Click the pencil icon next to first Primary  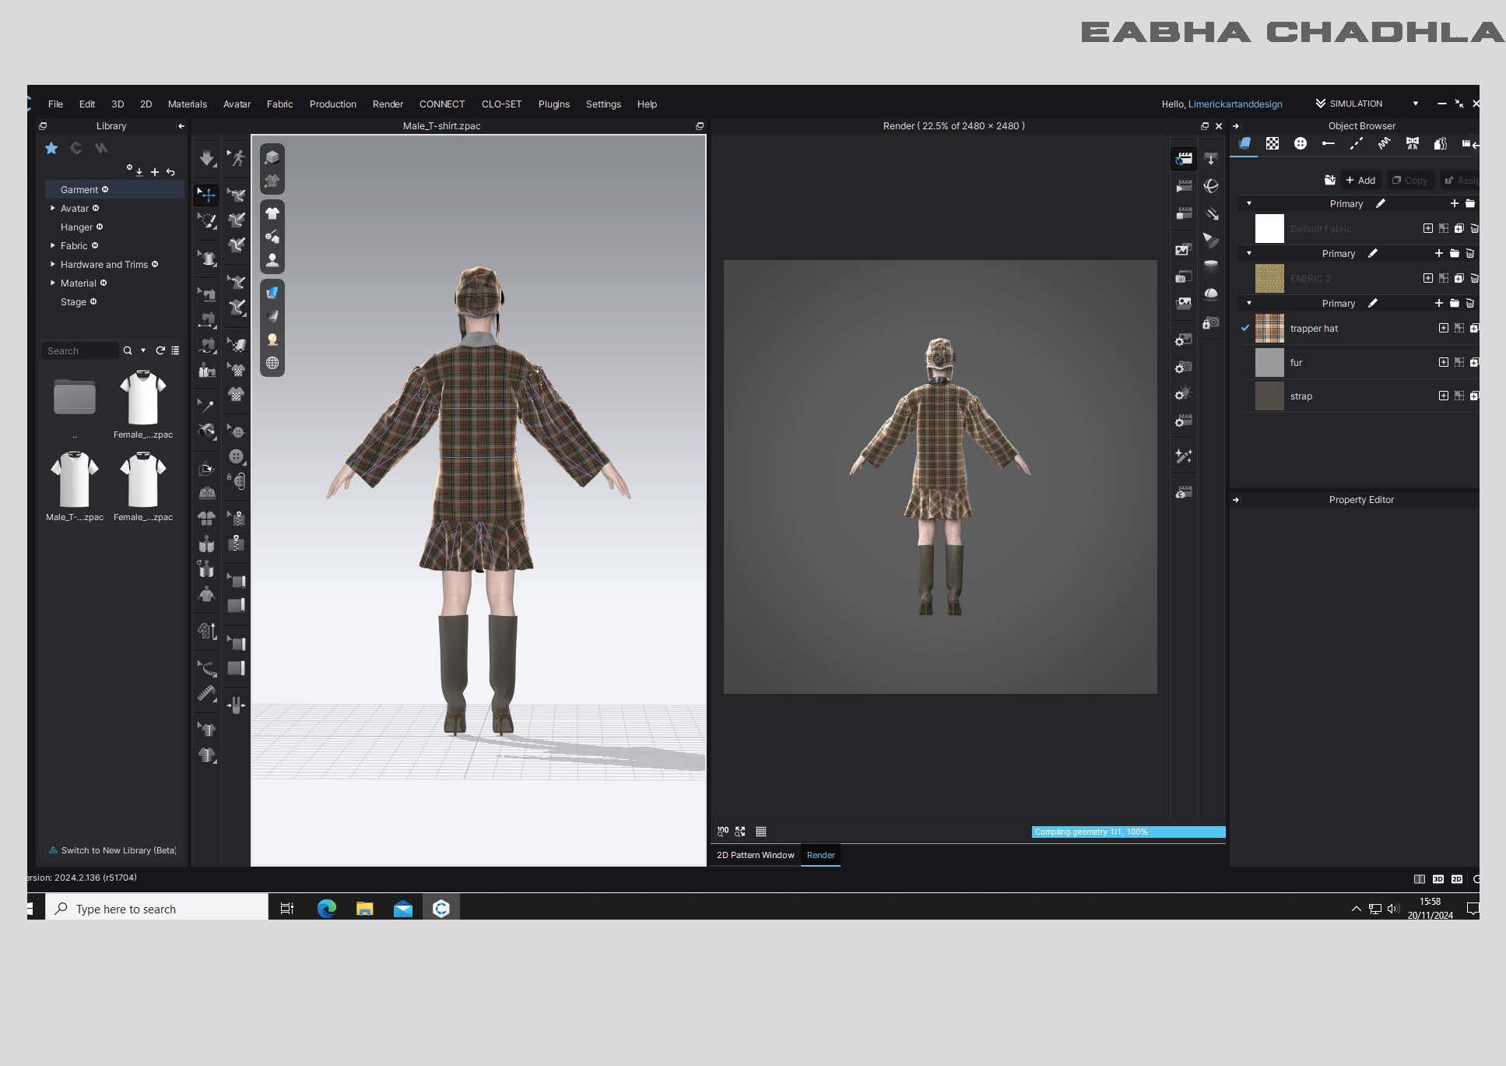pyautogui.click(x=1381, y=203)
